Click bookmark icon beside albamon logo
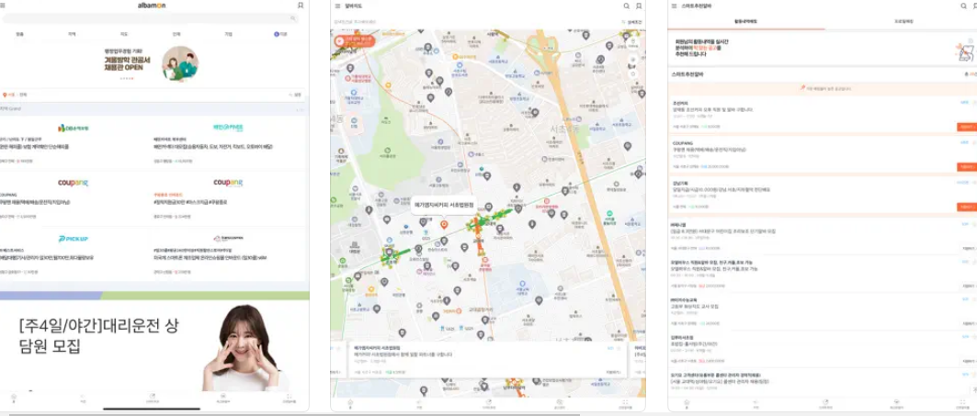The height and width of the screenshot is (416, 977). click(301, 6)
